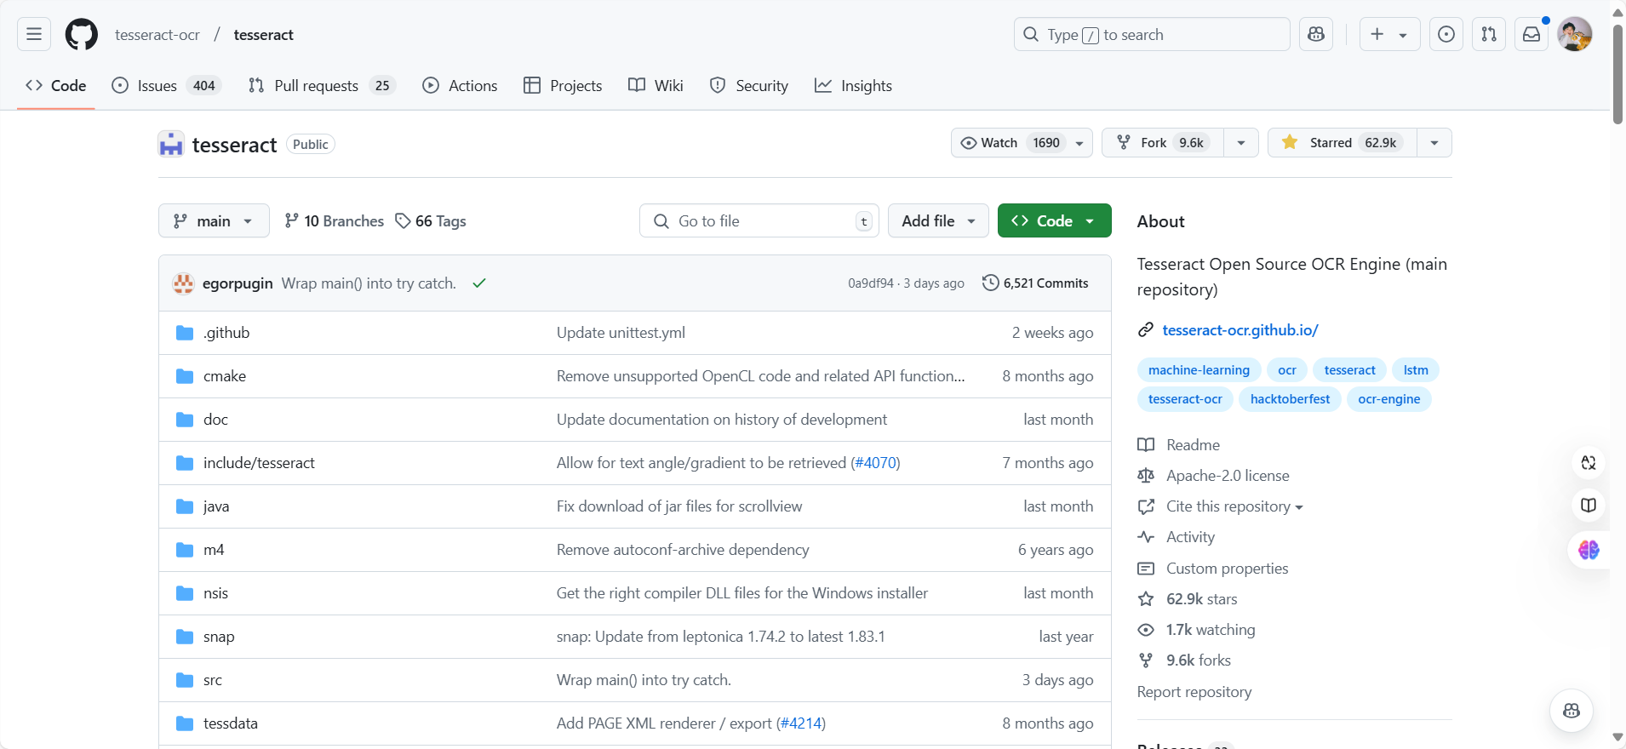Image resolution: width=1626 pixels, height=749 pixels.
Task: Open Copilot chat icon in header
Action: pyautogui.click(x=1316, y=34)
